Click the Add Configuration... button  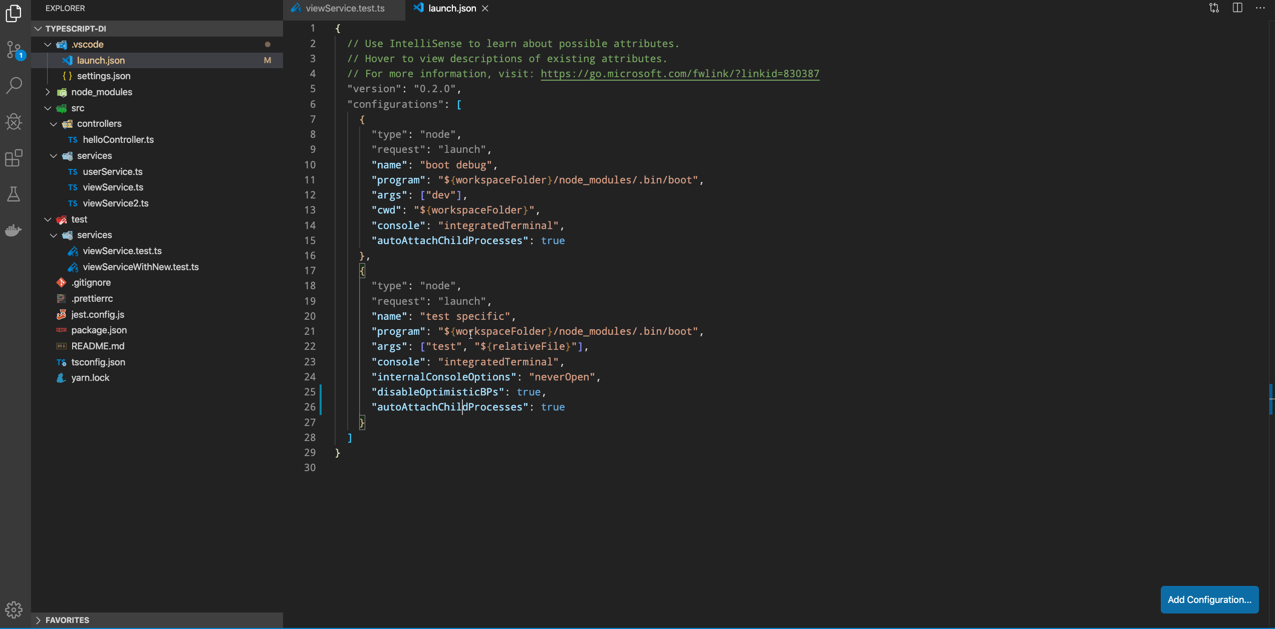coord(1209,599)
